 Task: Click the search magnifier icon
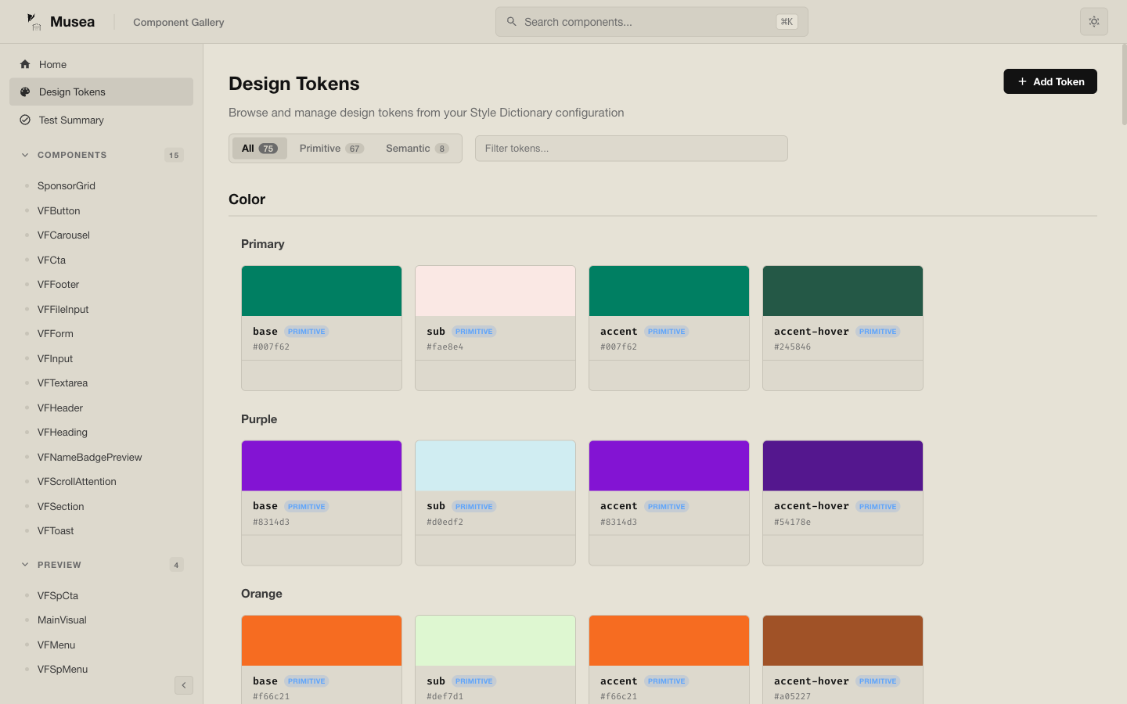[511, 21]
